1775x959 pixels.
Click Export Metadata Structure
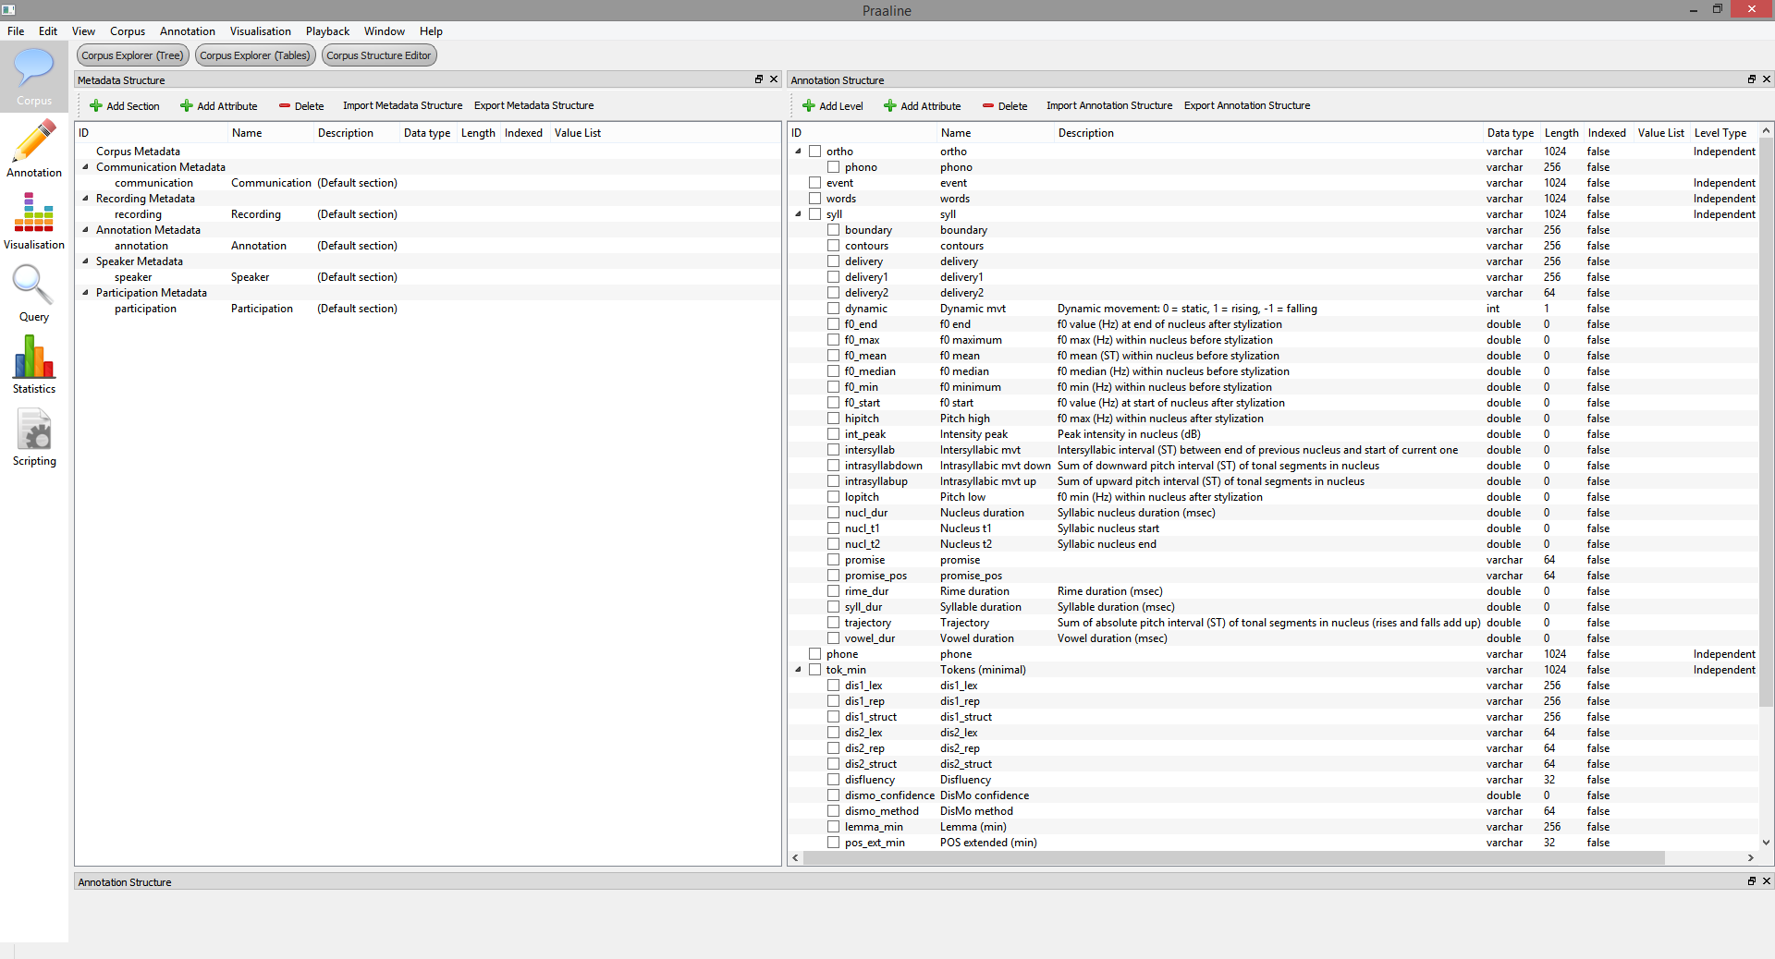pyautogui.click(x=533, y=106)
